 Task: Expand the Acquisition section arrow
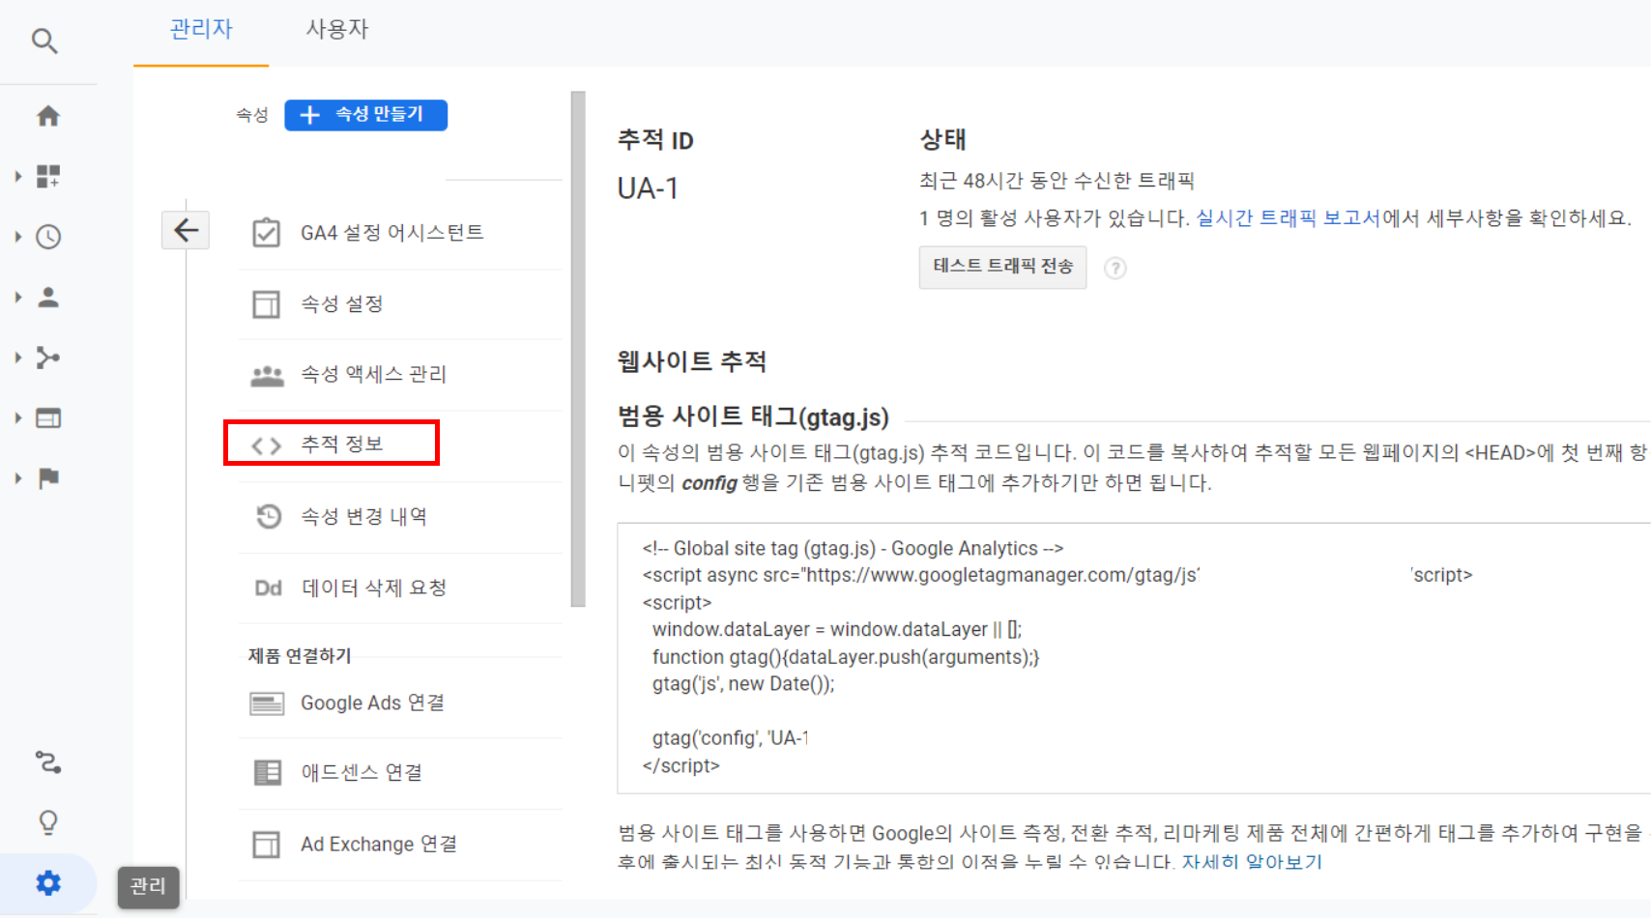click(17, 358)
